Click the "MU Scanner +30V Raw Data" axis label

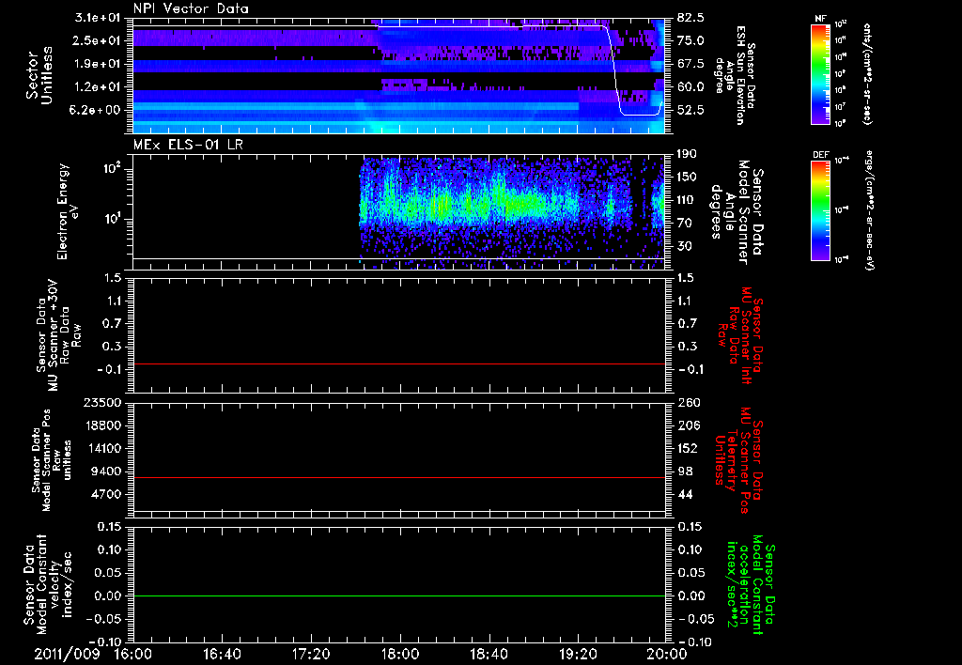[59, 335]
